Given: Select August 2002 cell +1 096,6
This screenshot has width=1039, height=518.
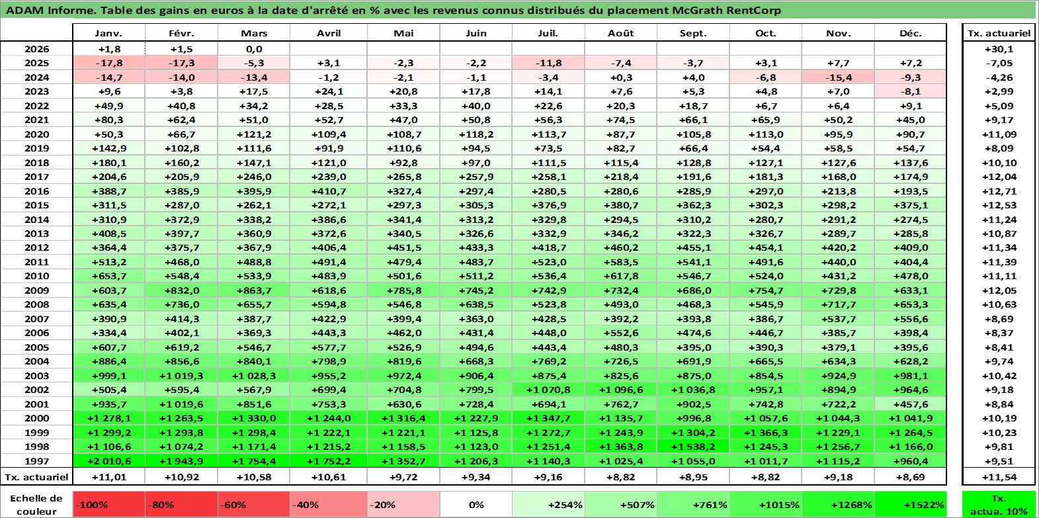Looking at the screenshot, I should pyautogui.click(x=621, y=390).
